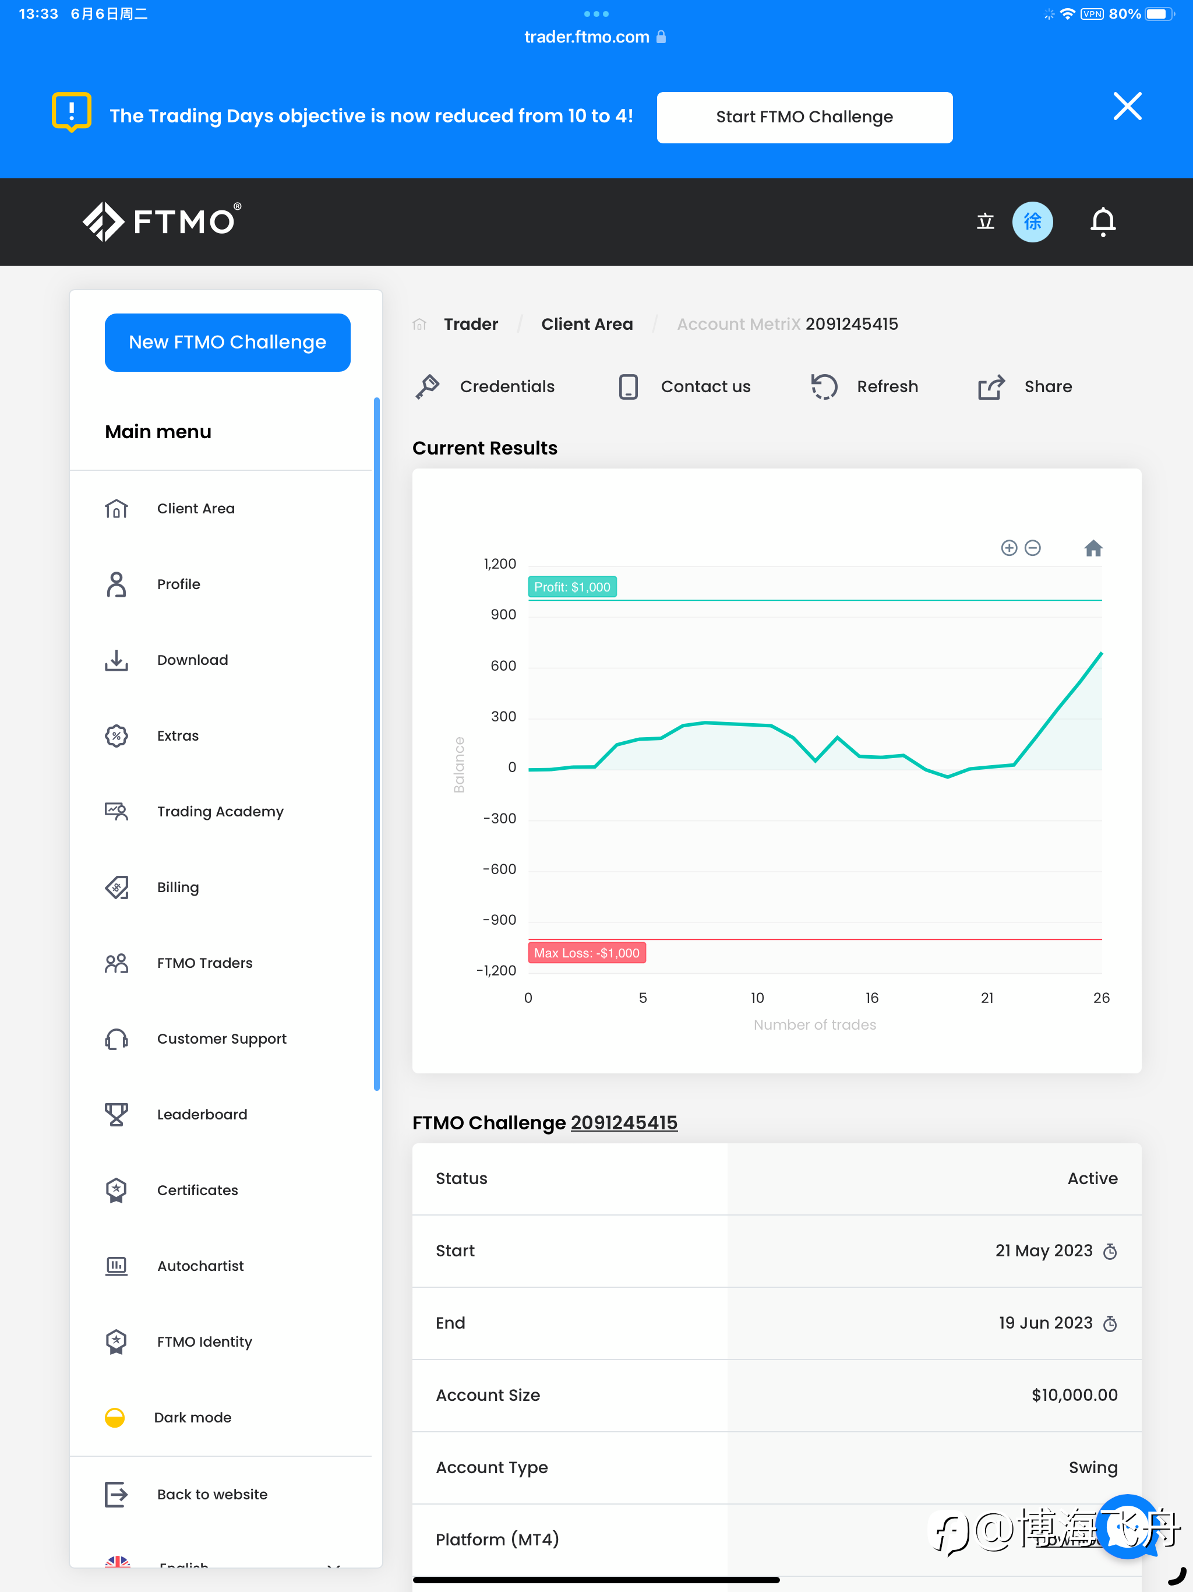Tap the clock icon beside Start date
Screen dimensions: 1193x1592
(x=1110, y=1252)
